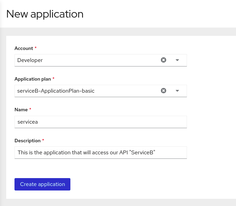The width and height of the screenshot is (236, 206).
Task: Click the Account field label
Action: click(23, 48)
